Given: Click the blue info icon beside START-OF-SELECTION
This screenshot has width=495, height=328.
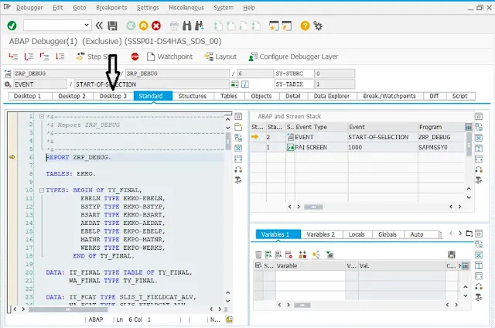Looking at the screenshot, I should pyautogui.click(x=245, y=84).
